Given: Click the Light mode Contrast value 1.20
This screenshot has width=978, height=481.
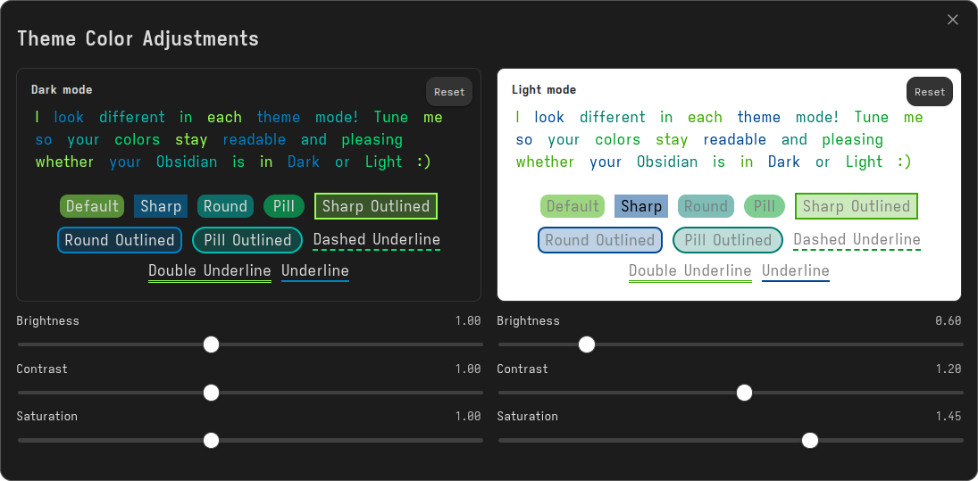Looking at the screenshot, I should [x=948, y=369].
